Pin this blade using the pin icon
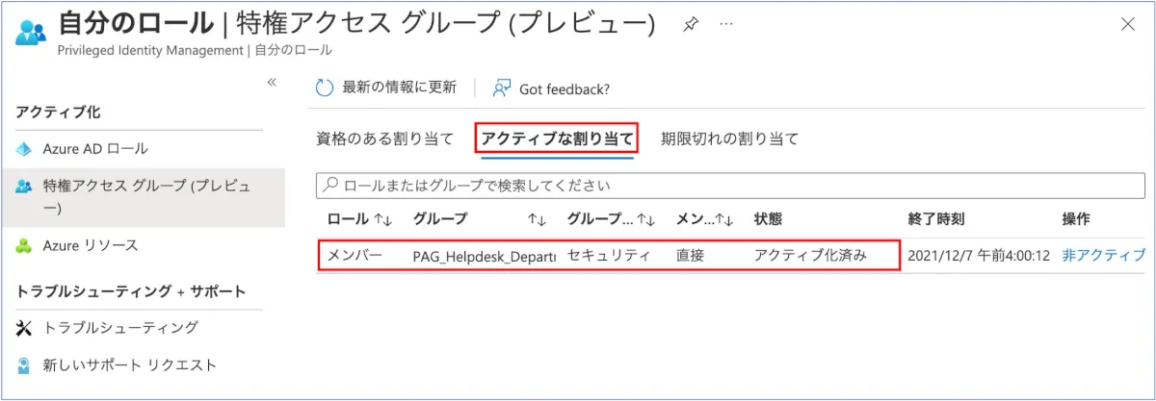Viewport: 1156px width, 401px height. (x=691, y=24)
